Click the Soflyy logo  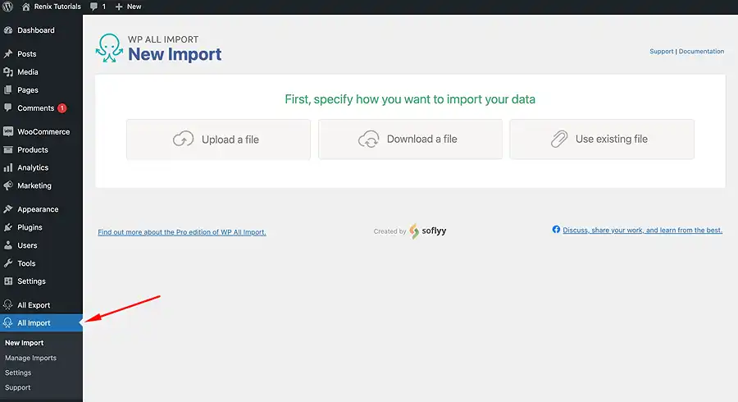[427, 231]
